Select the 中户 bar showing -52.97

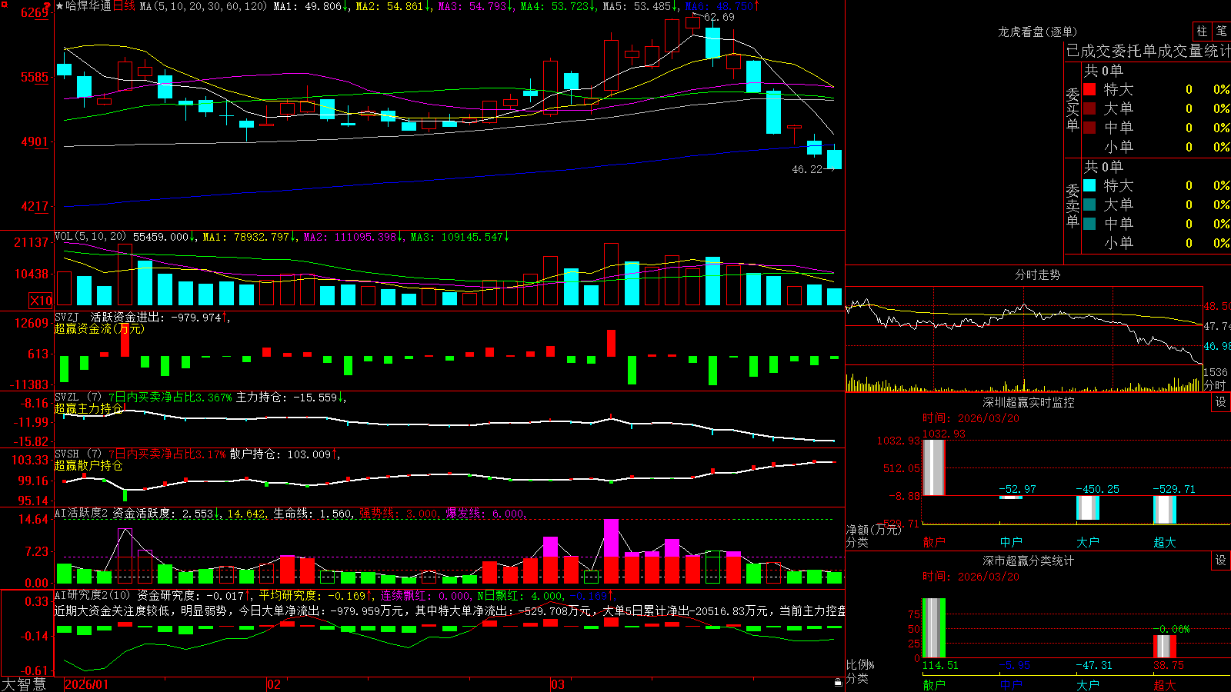tap(1011, 497)
